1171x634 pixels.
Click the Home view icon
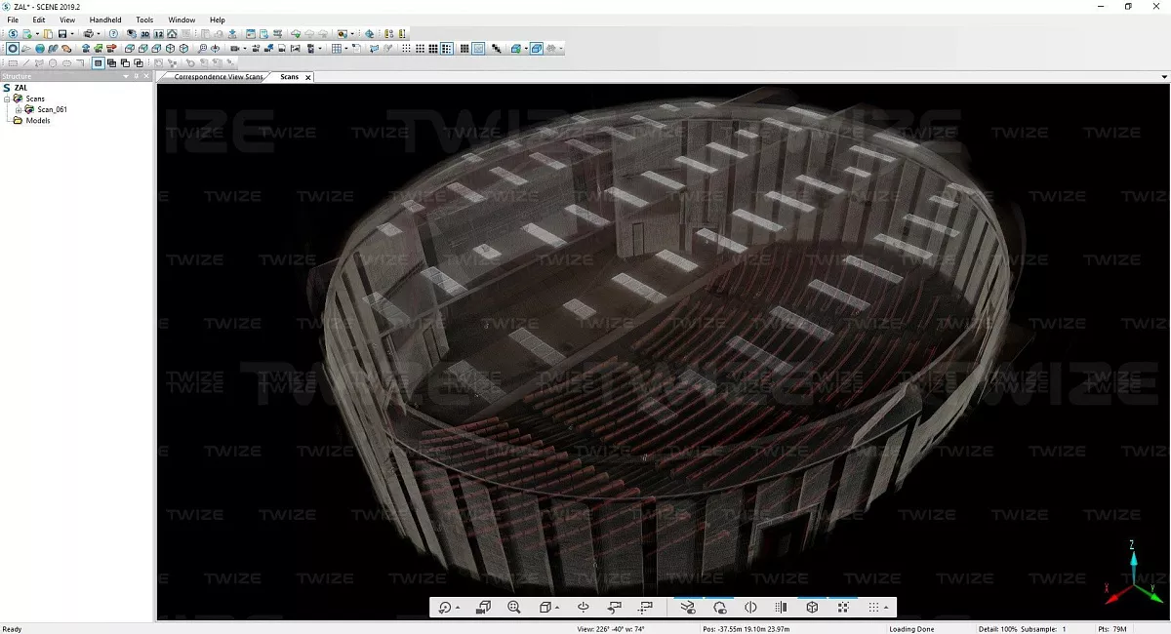pyautogui.click(x=172, y=34)
